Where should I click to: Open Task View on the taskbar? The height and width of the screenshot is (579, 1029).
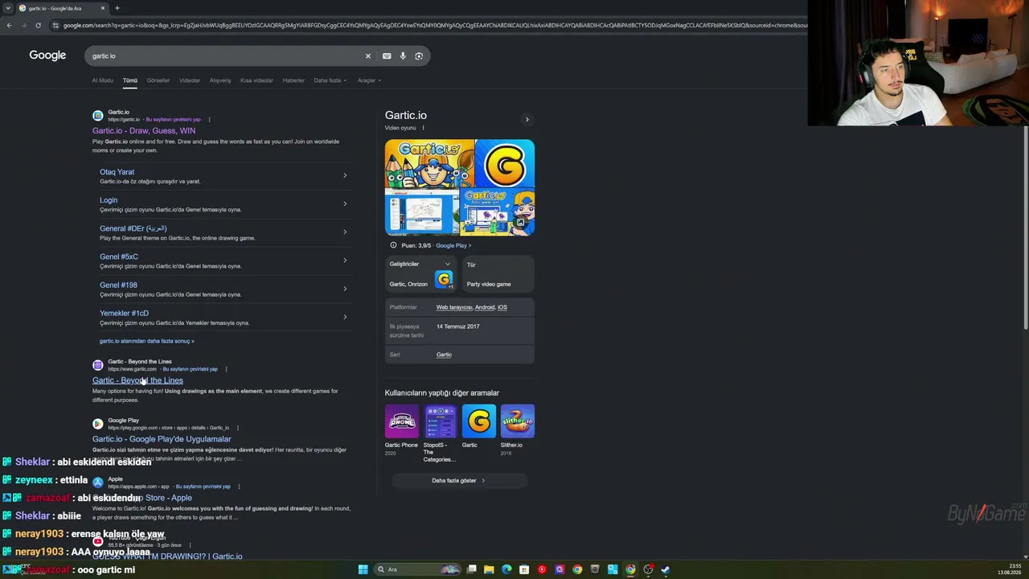(472, 569)
